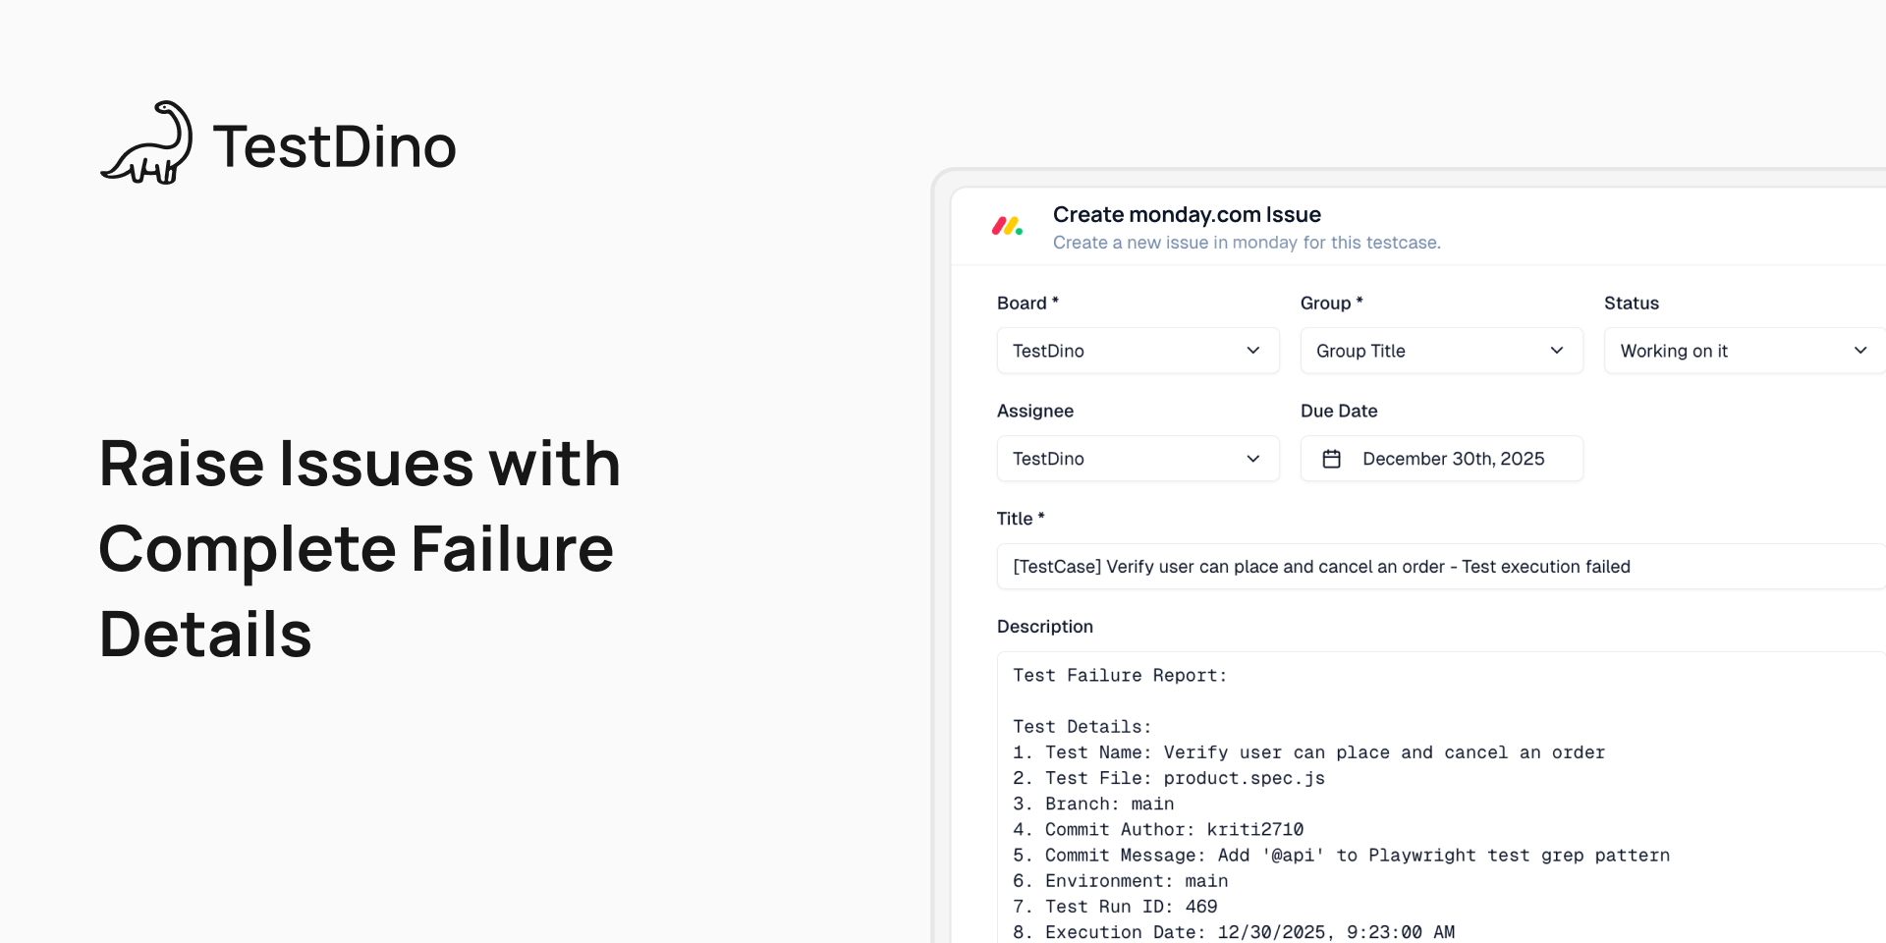Click the chevron arrow in Status field
The image size is (1886, 943).
(x=1859, y=351)
